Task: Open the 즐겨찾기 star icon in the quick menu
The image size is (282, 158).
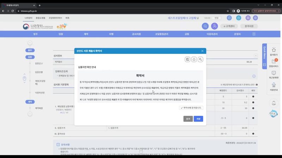Action: (274, 50)
